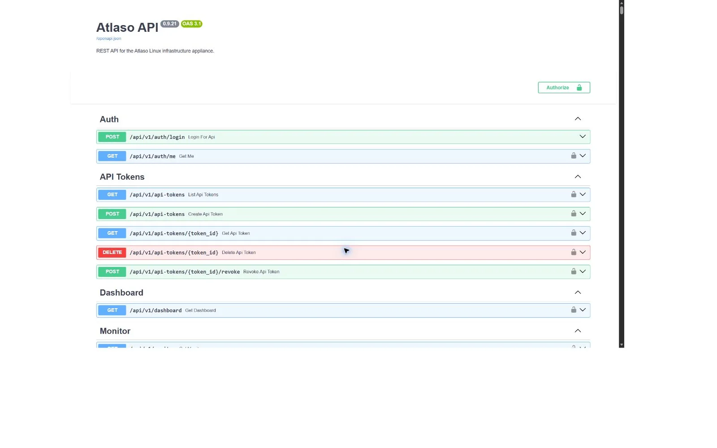Click the path /api/v1/auth/login
717x448 pixels.
157,137
